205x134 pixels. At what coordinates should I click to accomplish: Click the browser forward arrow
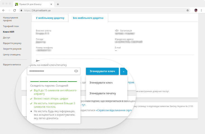click(x=9, y=10)
